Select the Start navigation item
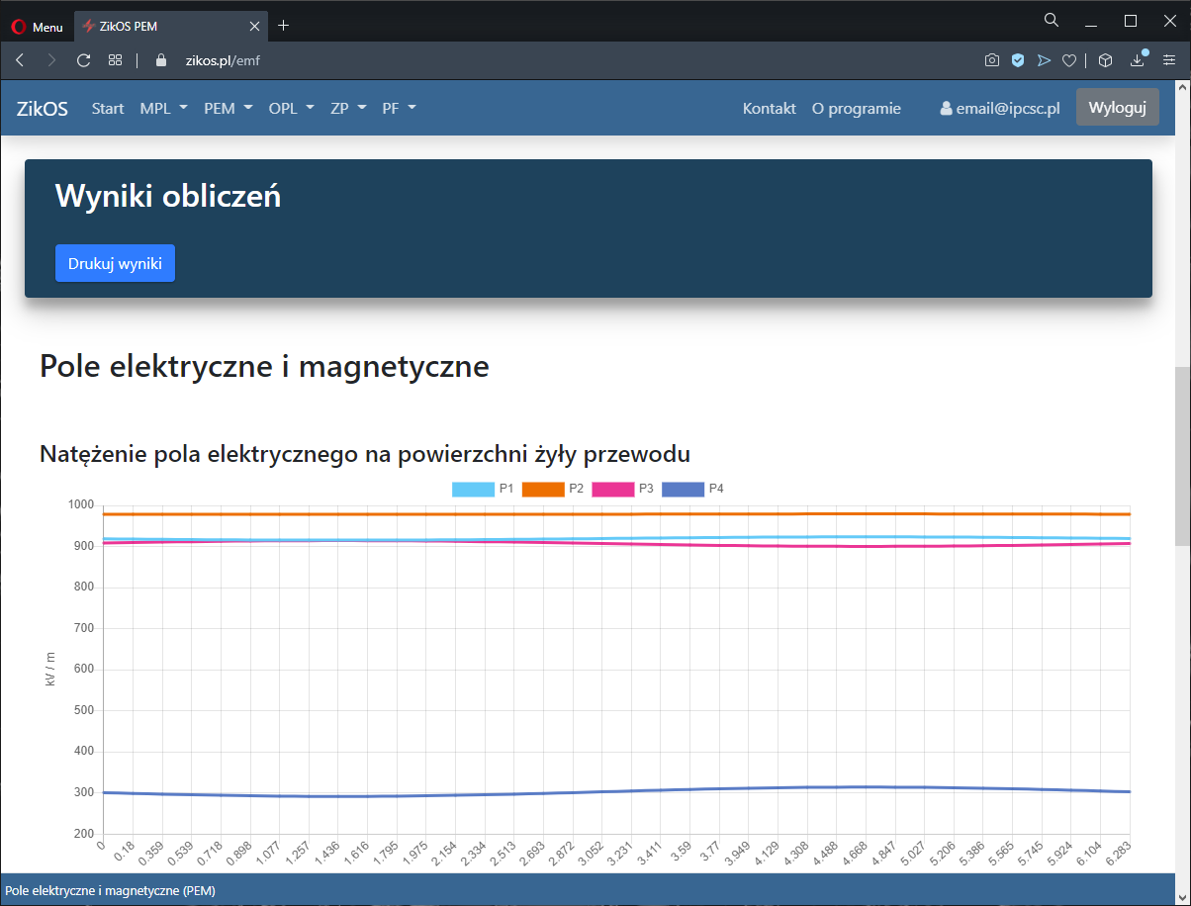This screenshot has width=1191, height=906. click(108, 108)
